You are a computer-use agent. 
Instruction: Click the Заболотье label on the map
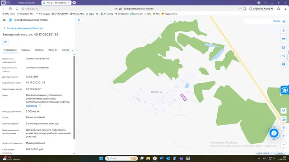tap(156, 92)
